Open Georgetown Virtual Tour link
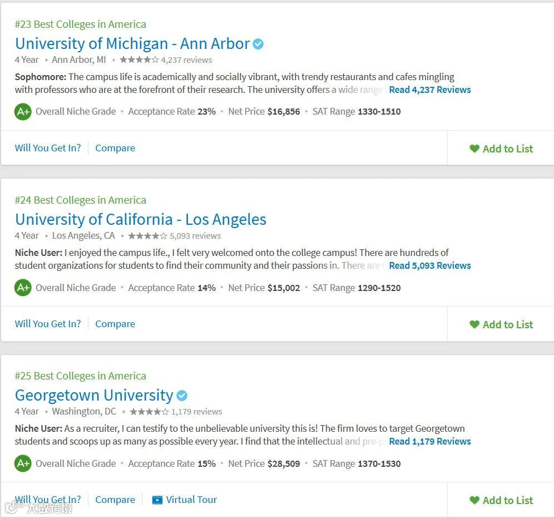The image size is (554, 518). [x=191, y=500]
